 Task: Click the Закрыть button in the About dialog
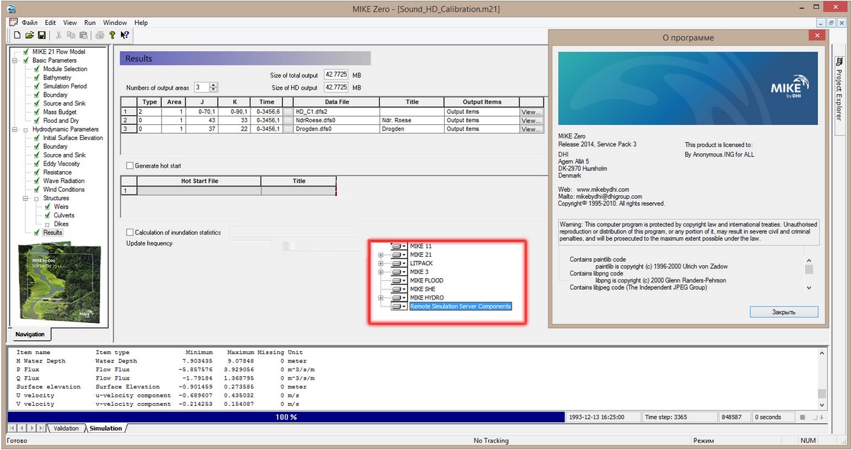pyautogui.click(x=784, y=312)
